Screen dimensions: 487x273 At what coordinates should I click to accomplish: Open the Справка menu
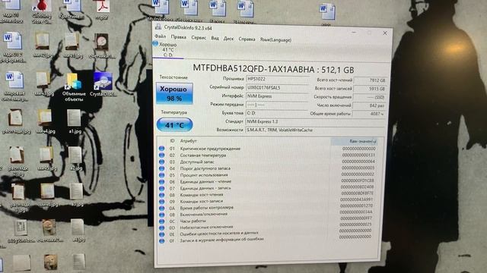pyautogui.click(x=247, y=39)
